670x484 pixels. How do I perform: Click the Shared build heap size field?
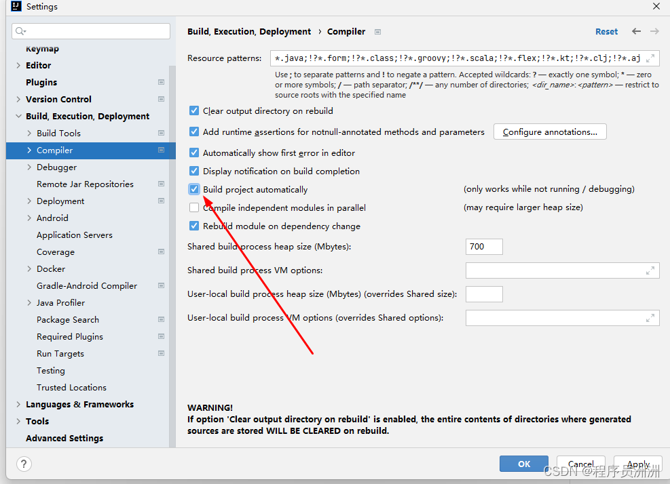[484, 247]
